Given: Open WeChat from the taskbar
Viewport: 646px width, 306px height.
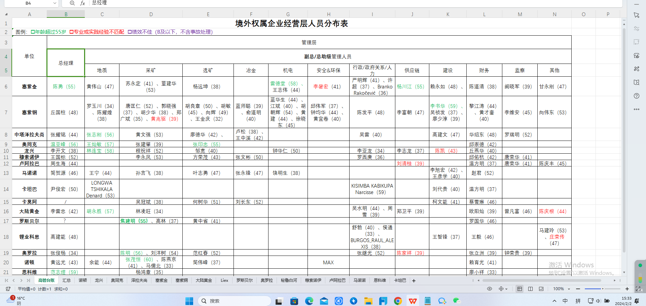Looking at the screenshot, I should coord(457,301).
